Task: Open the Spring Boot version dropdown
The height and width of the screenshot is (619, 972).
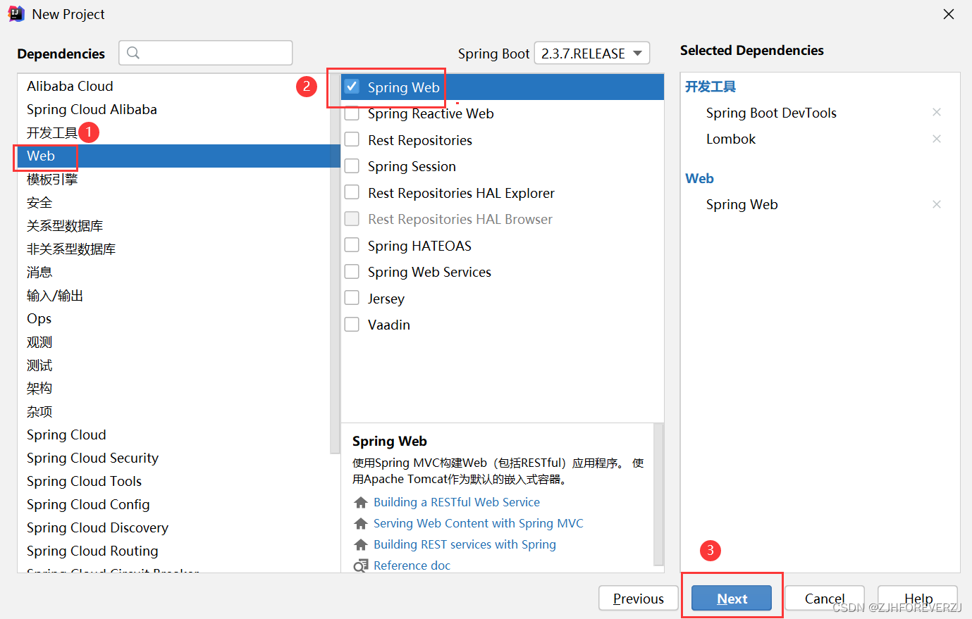Action: tap(592, 54)
